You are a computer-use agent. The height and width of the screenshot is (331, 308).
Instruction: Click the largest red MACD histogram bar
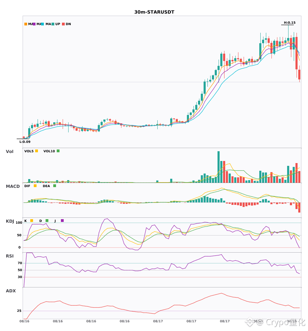pyautogui.click(x=299, y=208)
